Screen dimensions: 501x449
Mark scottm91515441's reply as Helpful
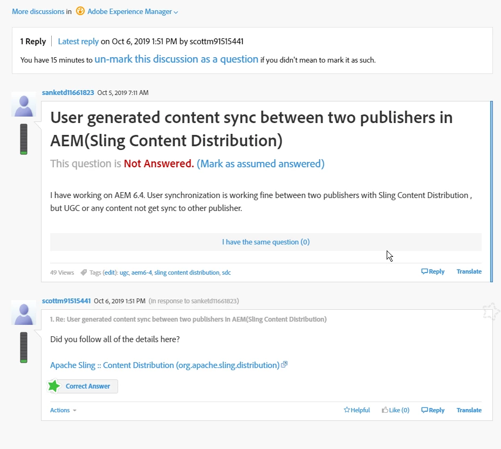[x=356, y=410]
